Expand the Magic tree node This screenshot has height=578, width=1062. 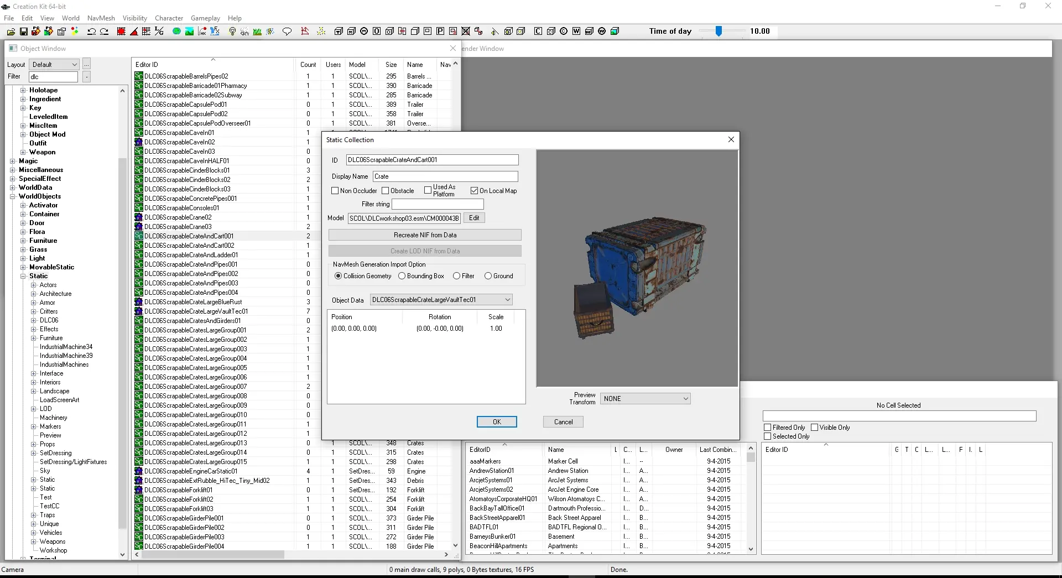(13, 161)
